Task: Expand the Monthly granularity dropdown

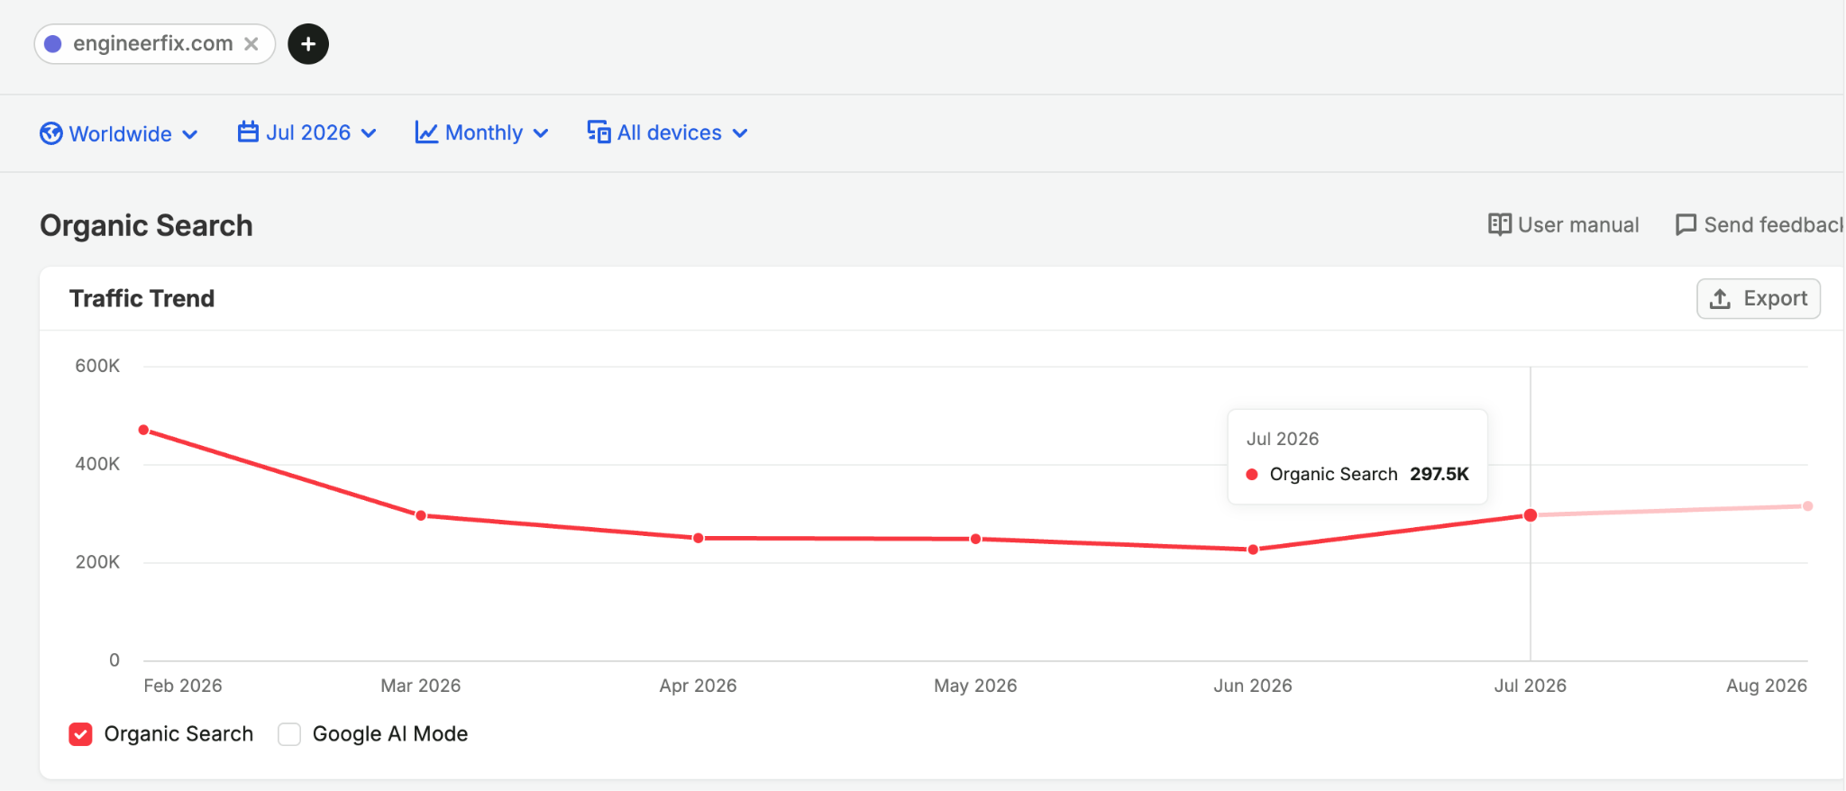Action: [482, 132]
